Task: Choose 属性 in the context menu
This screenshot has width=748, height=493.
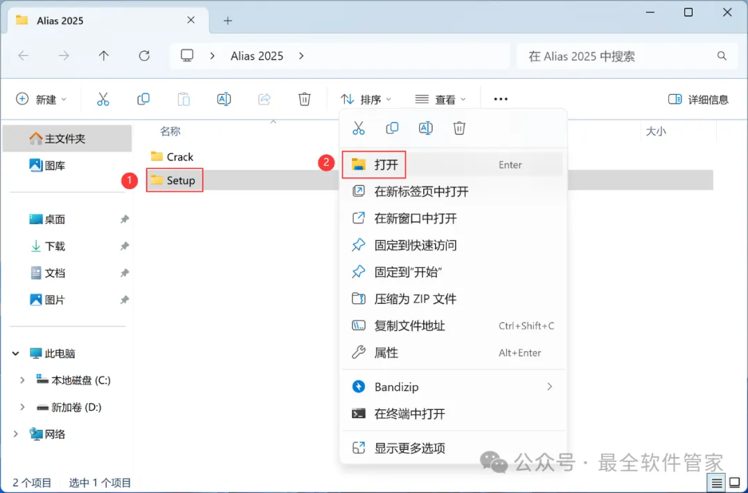Action: coord(453,353)
